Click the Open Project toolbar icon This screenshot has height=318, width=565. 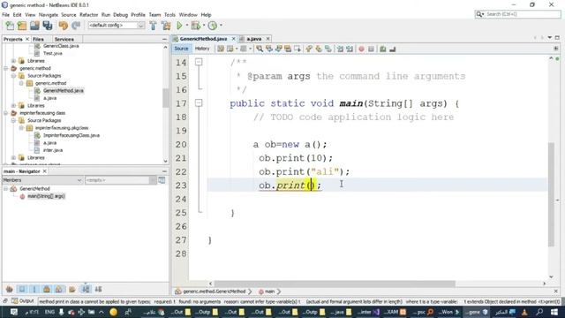click(x=34, y=26)
